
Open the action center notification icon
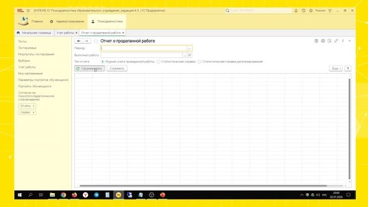pos(348,195)
